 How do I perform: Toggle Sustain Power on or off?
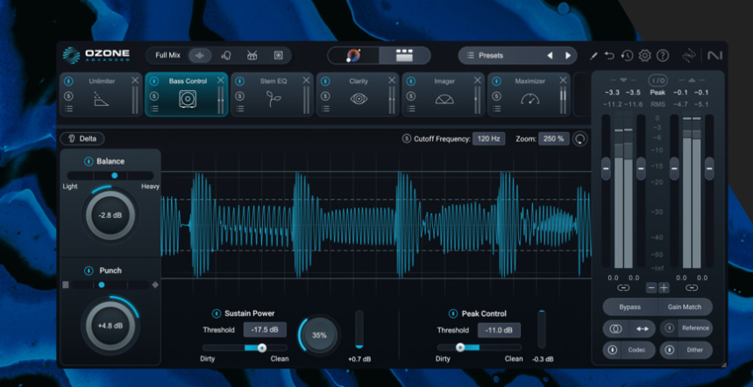217,313
